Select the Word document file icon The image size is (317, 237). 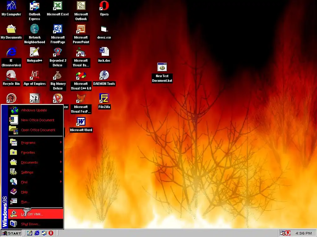click(104, 55)
